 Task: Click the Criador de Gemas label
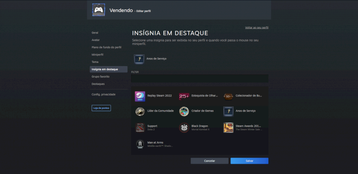(x=203, y=111)
